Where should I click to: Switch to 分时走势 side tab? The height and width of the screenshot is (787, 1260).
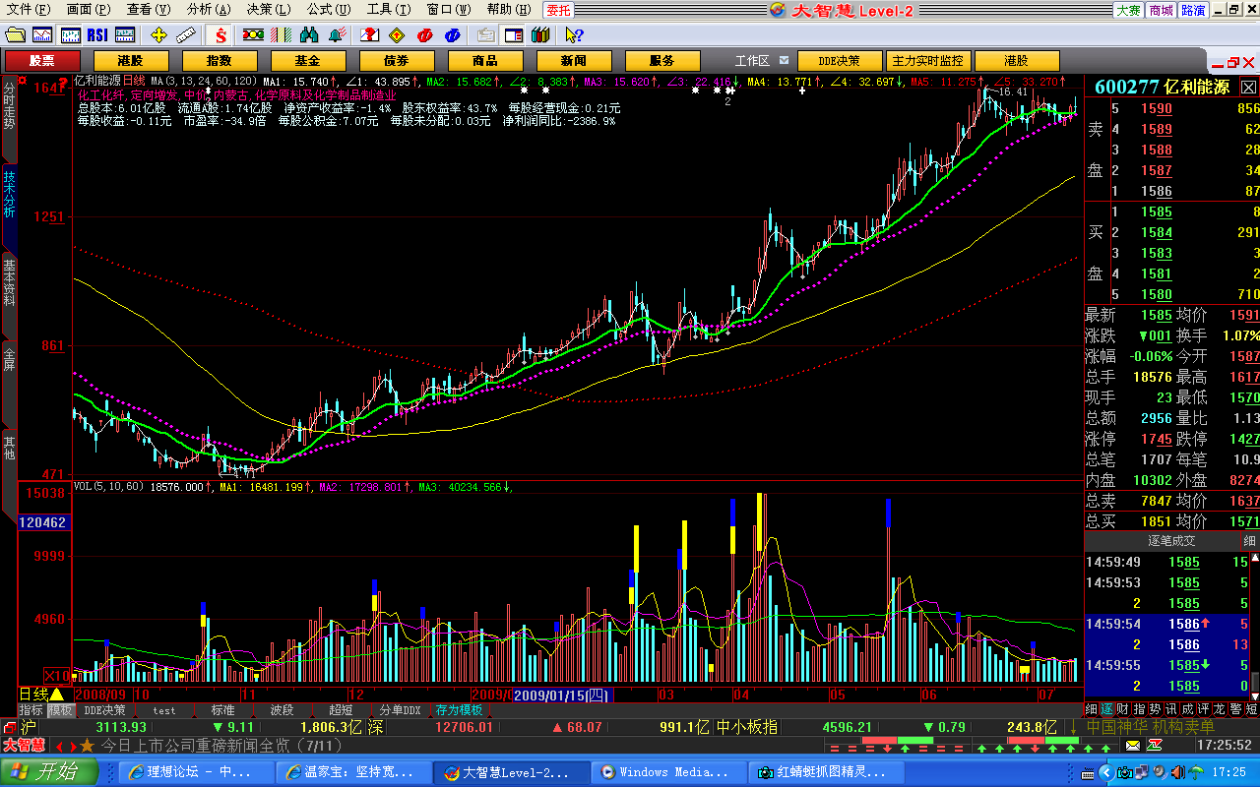click(9, 118)
